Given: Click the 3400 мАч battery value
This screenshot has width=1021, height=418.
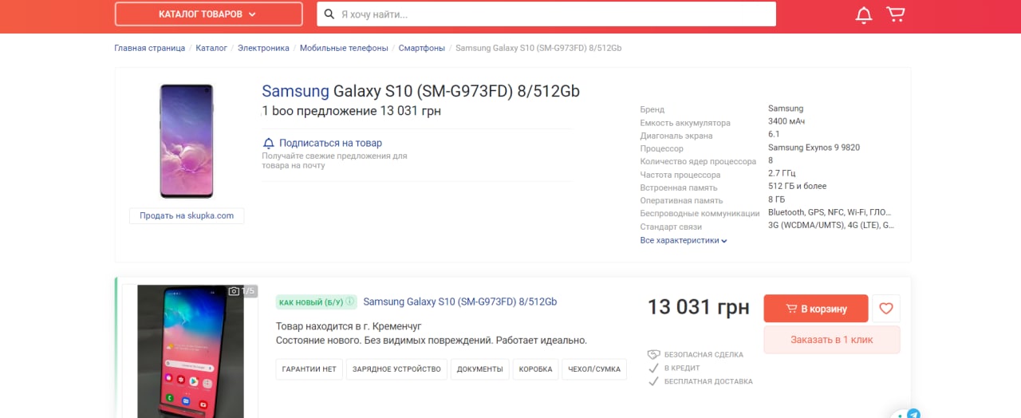Looking at the screenshot, I should (786, 121).
